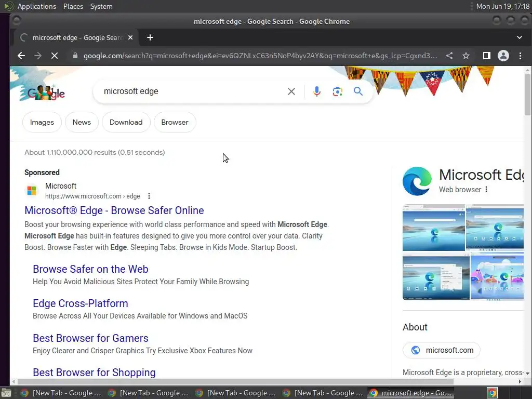Screen dimensions: 532x399
Task: Stop loading the page
Action: point(54,56)
